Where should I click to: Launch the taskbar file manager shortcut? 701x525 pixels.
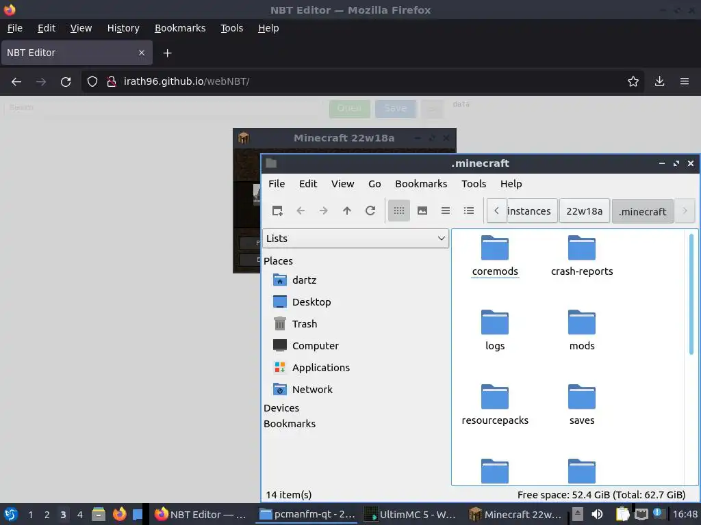(99, 515)
